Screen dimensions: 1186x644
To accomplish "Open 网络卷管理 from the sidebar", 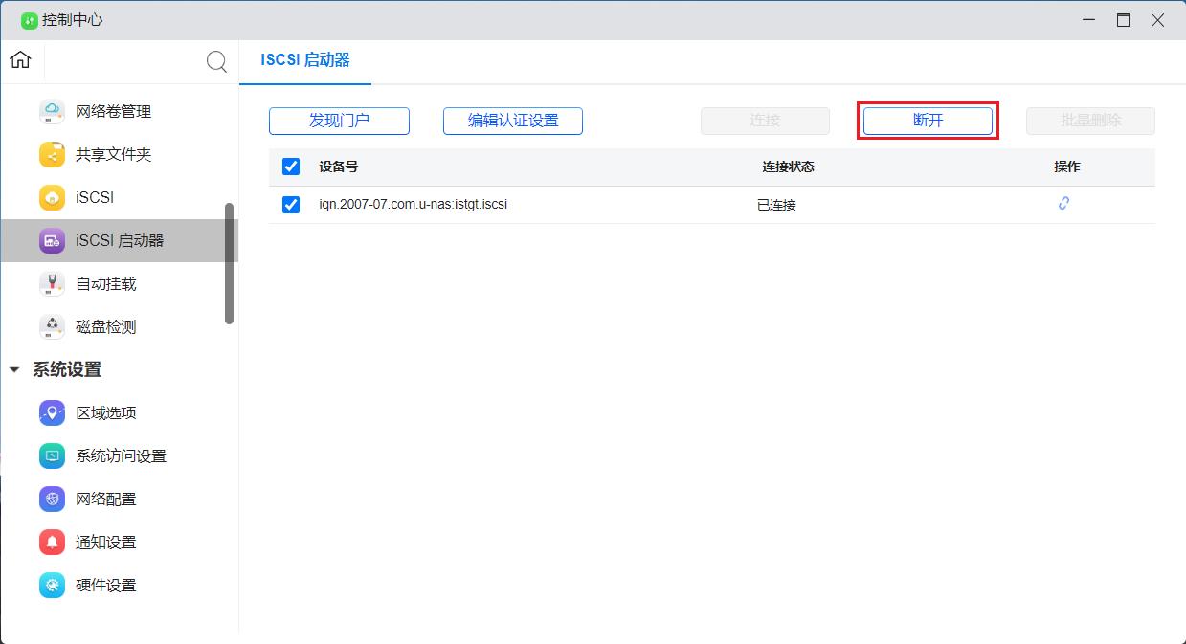I will pyautogui.click(x=111, y=111).
